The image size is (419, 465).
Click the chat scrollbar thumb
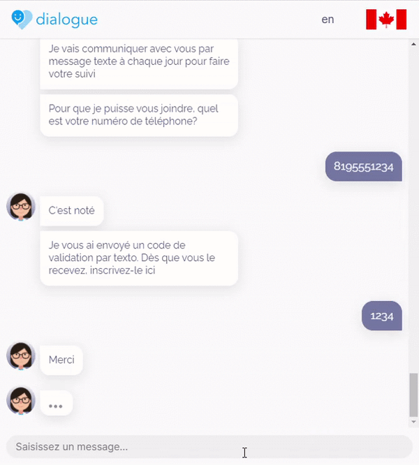(x=413, y=395)
